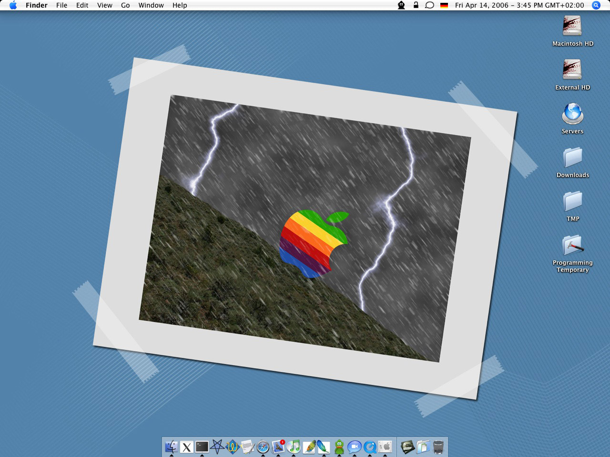The width and height of the screenshot is (610, 457).
Task: Open the blue diamond W app in Dock
Action: pos(233,447)
